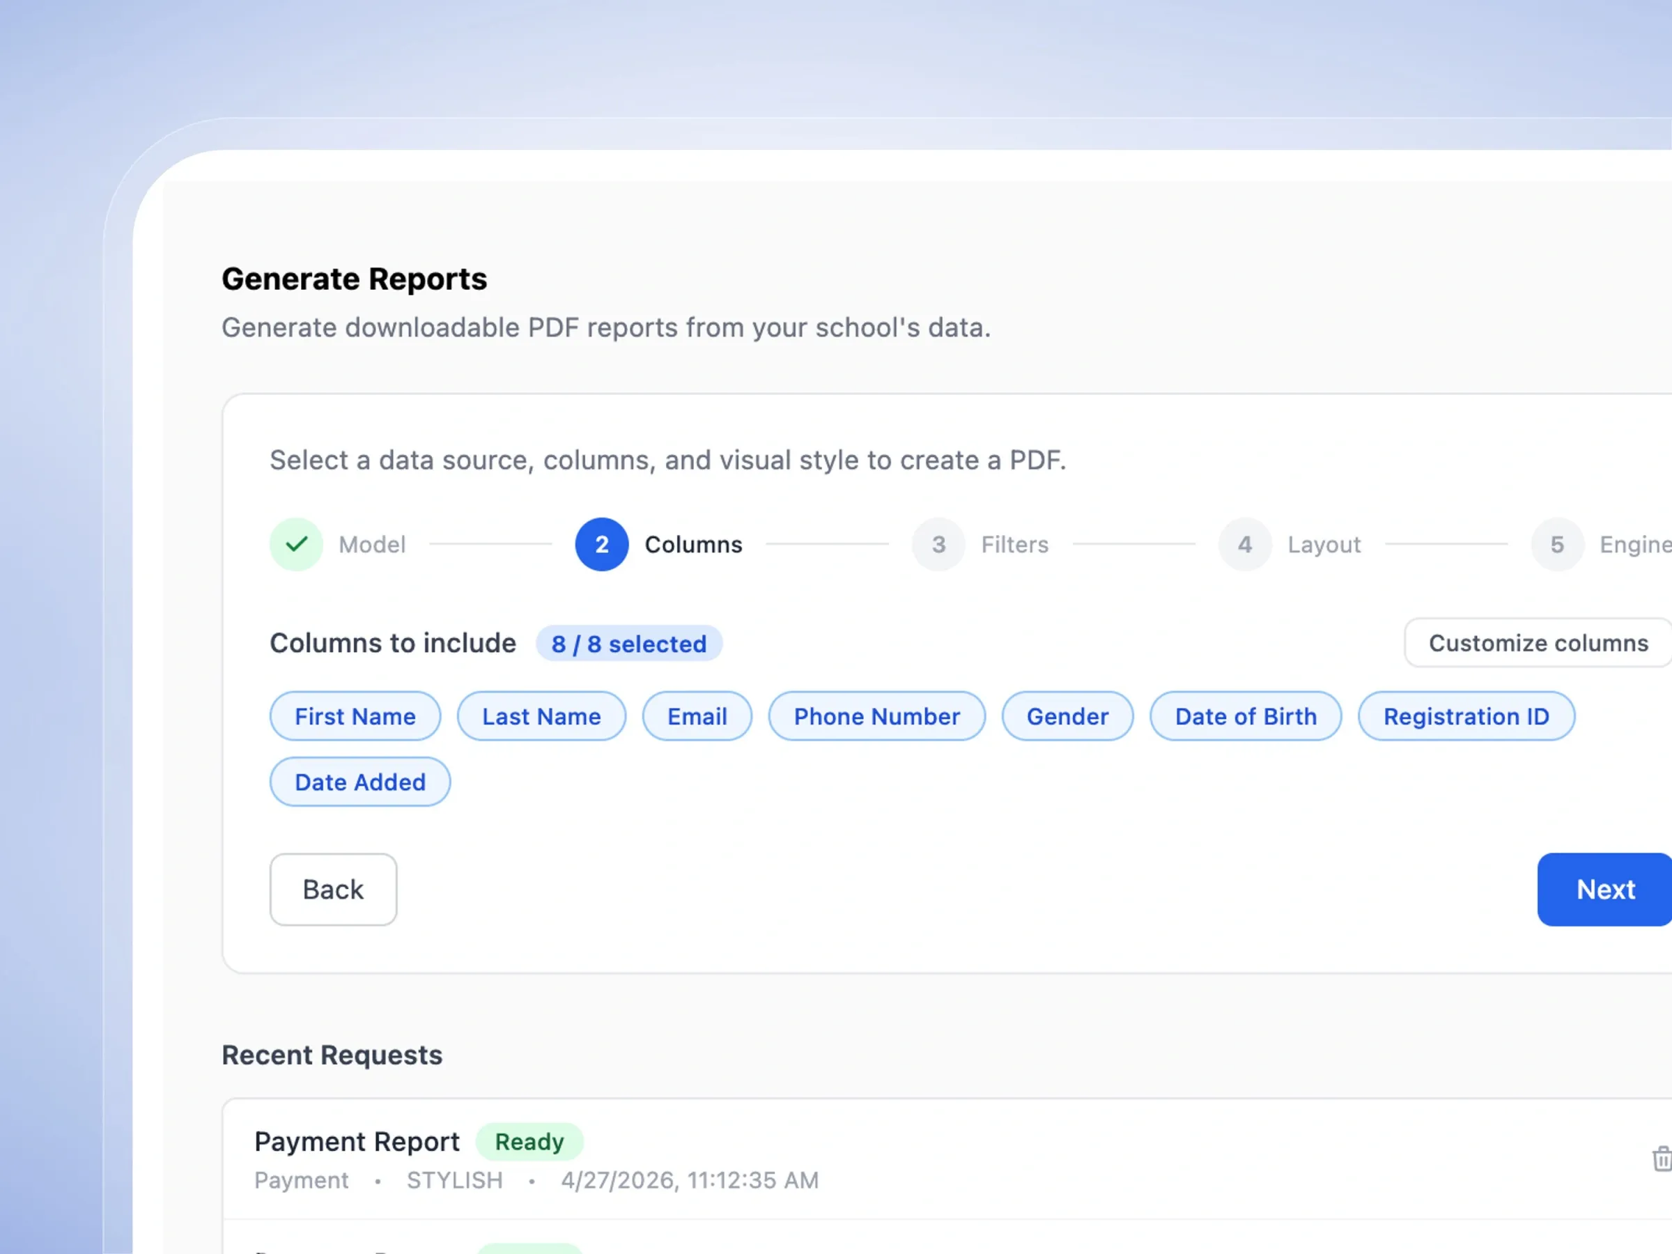Image resolution: width=1672 pixels, height=1254 pixels.
Task: Click the Recent Requests heading
Action: pyautogui.click(x=332, y=1055)
